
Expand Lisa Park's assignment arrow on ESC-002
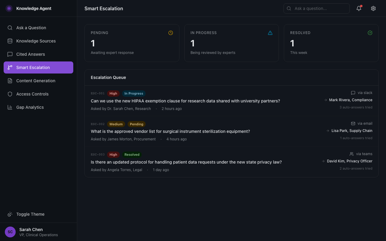click(327, 131)
